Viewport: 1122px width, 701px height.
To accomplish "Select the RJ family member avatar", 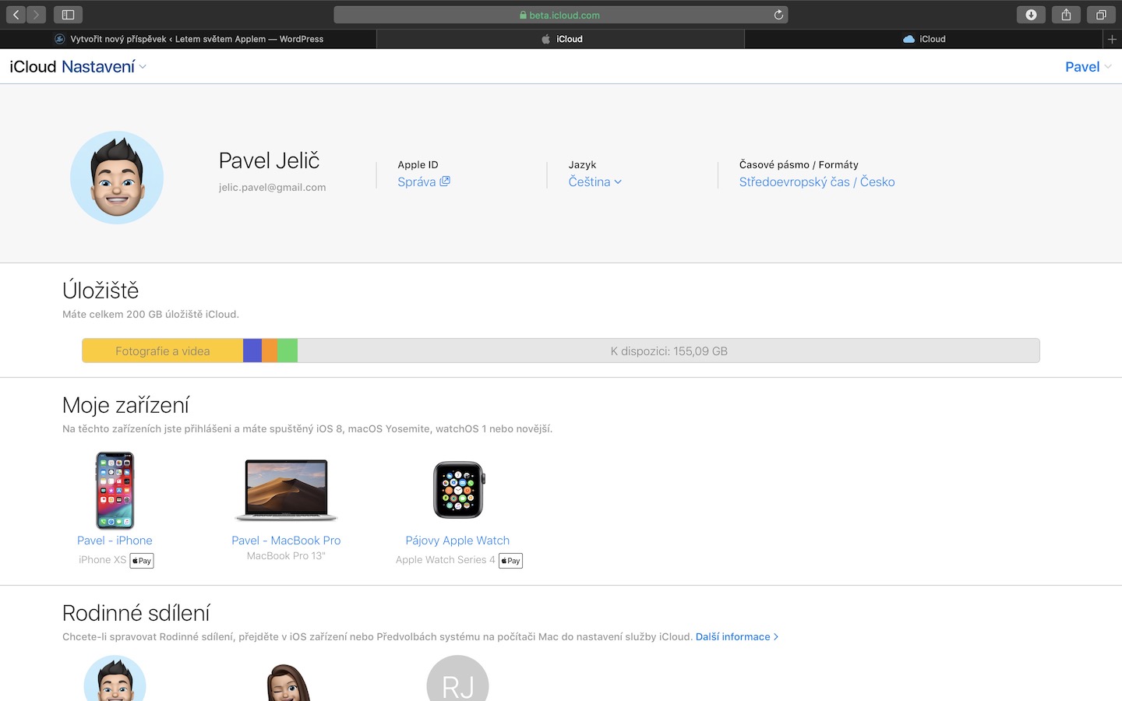I will point(458,678).
